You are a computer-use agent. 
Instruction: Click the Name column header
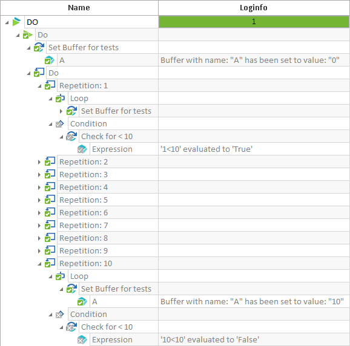[x=79, y=8]
